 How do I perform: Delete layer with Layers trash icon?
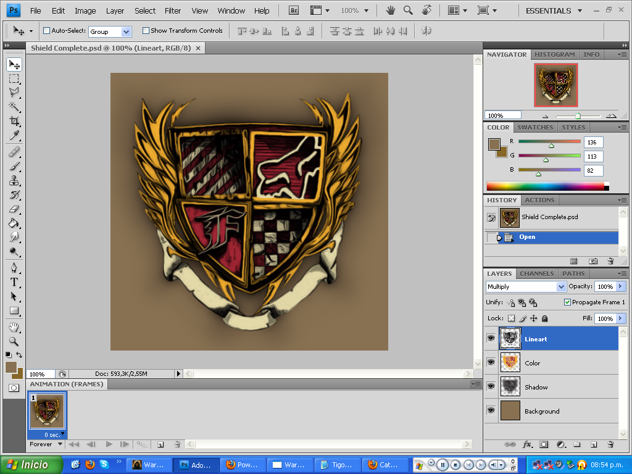click(x=610, y=444)
